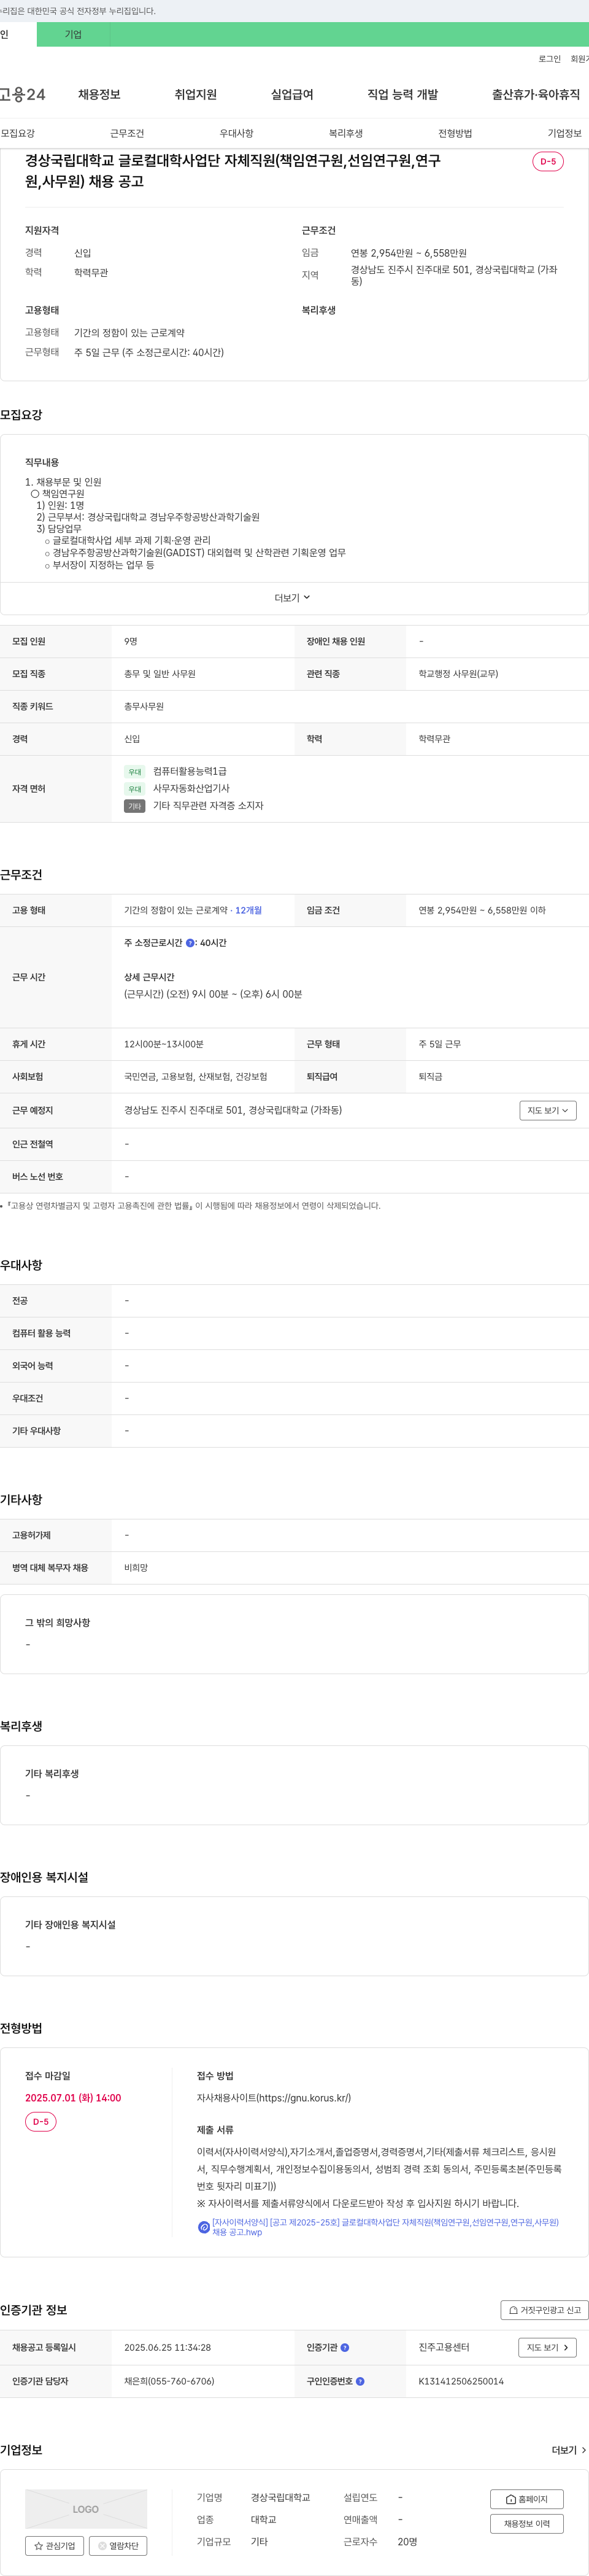Click the 로그인 link
Viewport: 589px width, 2576px height.
[x=549, y=59]
